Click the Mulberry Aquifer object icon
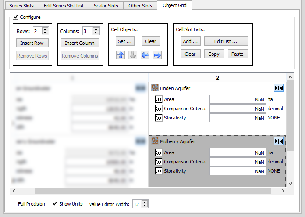The image size is (305, 217). (155, 141)
